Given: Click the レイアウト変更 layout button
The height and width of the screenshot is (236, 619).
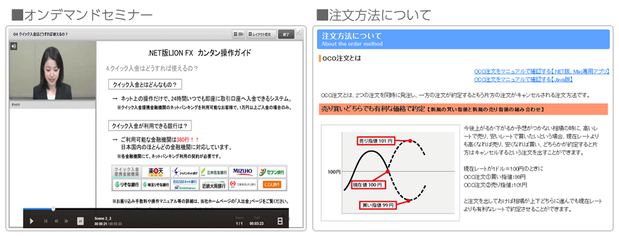Looking at the screenshot, I should [x=261, y=34].
